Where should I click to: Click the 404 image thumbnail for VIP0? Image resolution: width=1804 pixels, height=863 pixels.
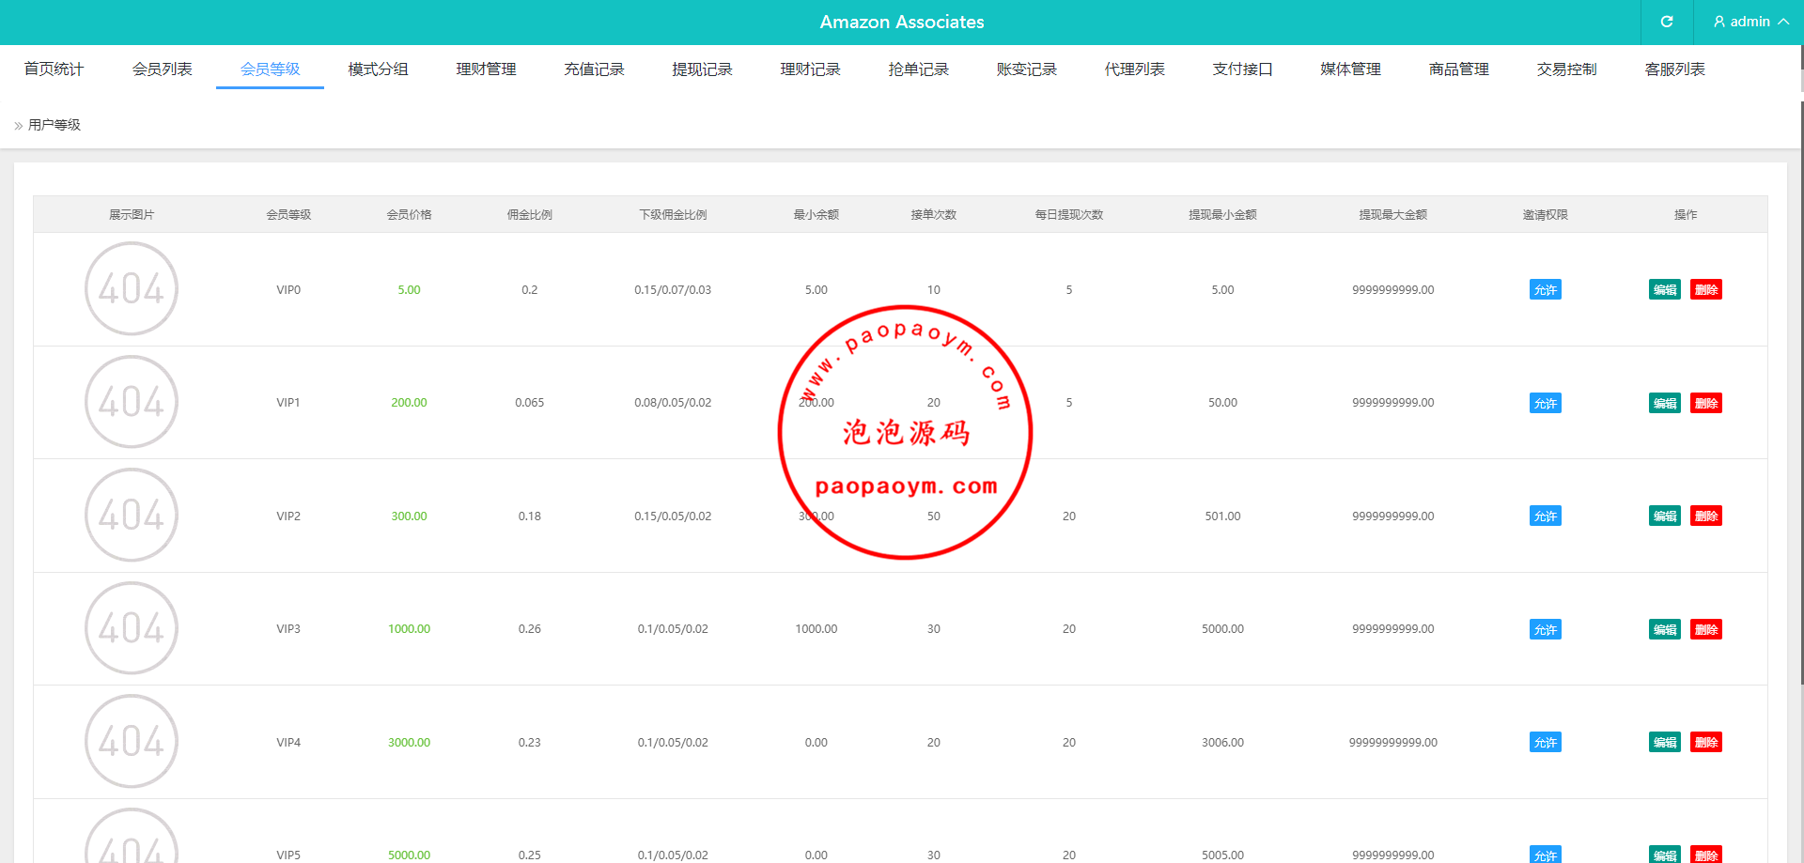click(x=132, y=288)
